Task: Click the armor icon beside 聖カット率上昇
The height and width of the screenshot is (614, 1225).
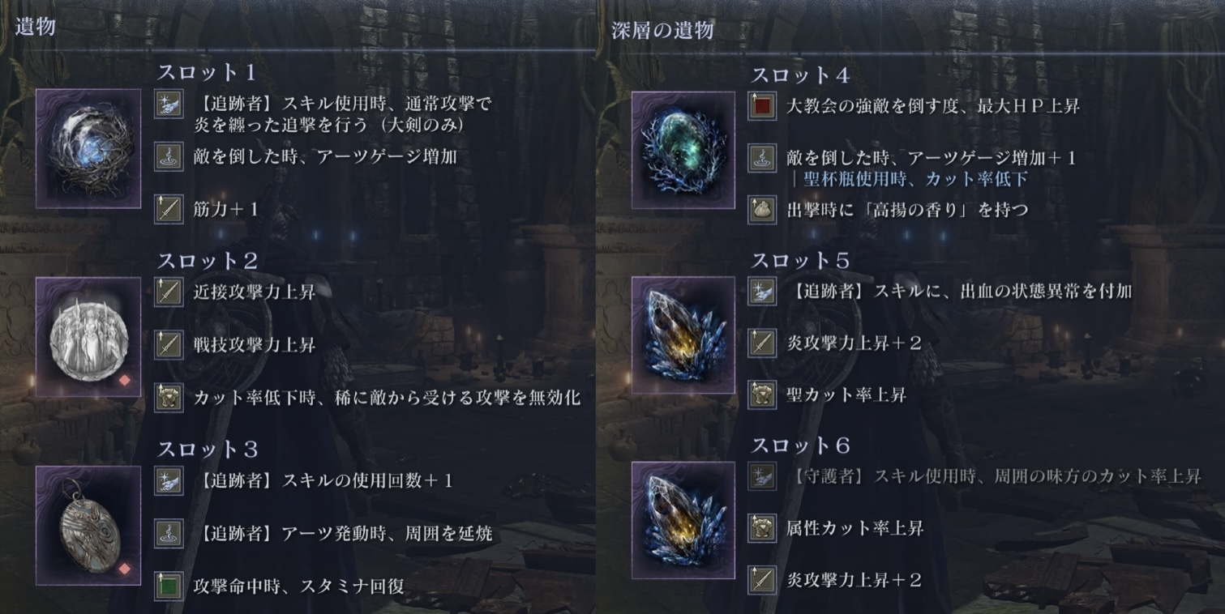Action: [x=762, y=394]
